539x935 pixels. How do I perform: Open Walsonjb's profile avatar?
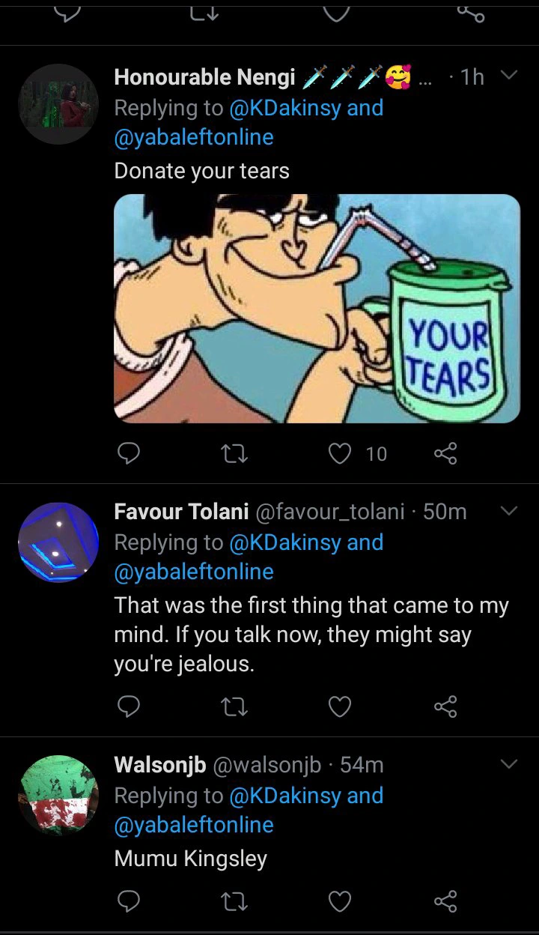pos(58,795)
